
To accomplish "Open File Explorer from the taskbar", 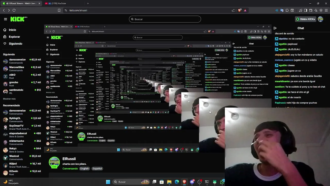I will (x=169, y=182).
